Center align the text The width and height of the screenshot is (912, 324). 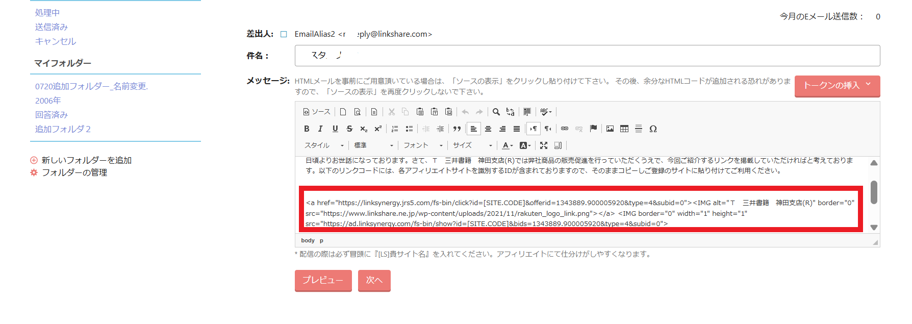click(x=488, y=129)
